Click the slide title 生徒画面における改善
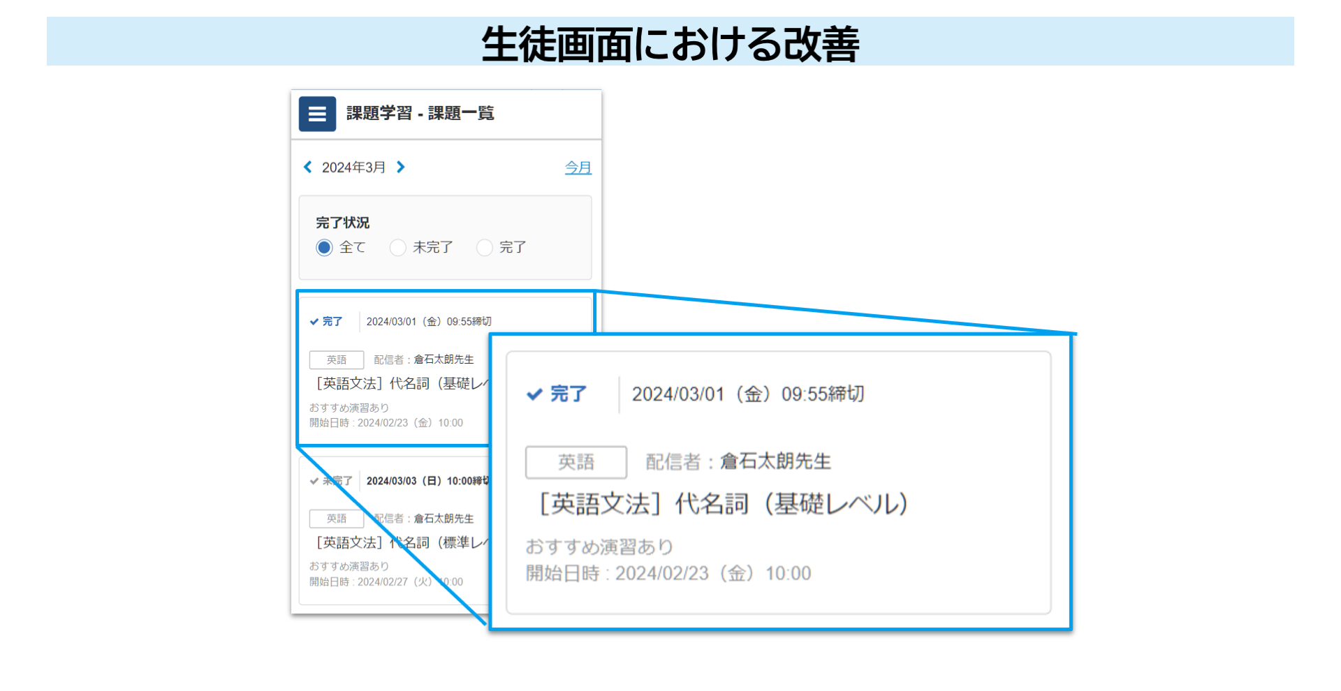The image size is (1341, 691). (x=670, y=43)
